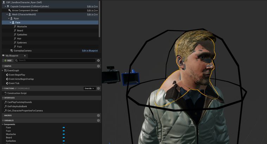Select the Eyelashes variable
267x144 pixels.
[11, 141]
